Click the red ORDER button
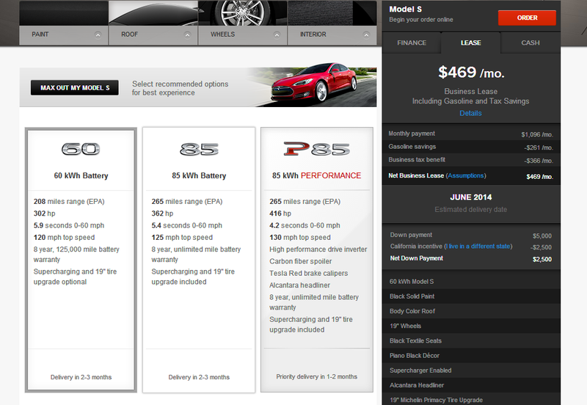587x405 pixels. (x=527, y=18)
